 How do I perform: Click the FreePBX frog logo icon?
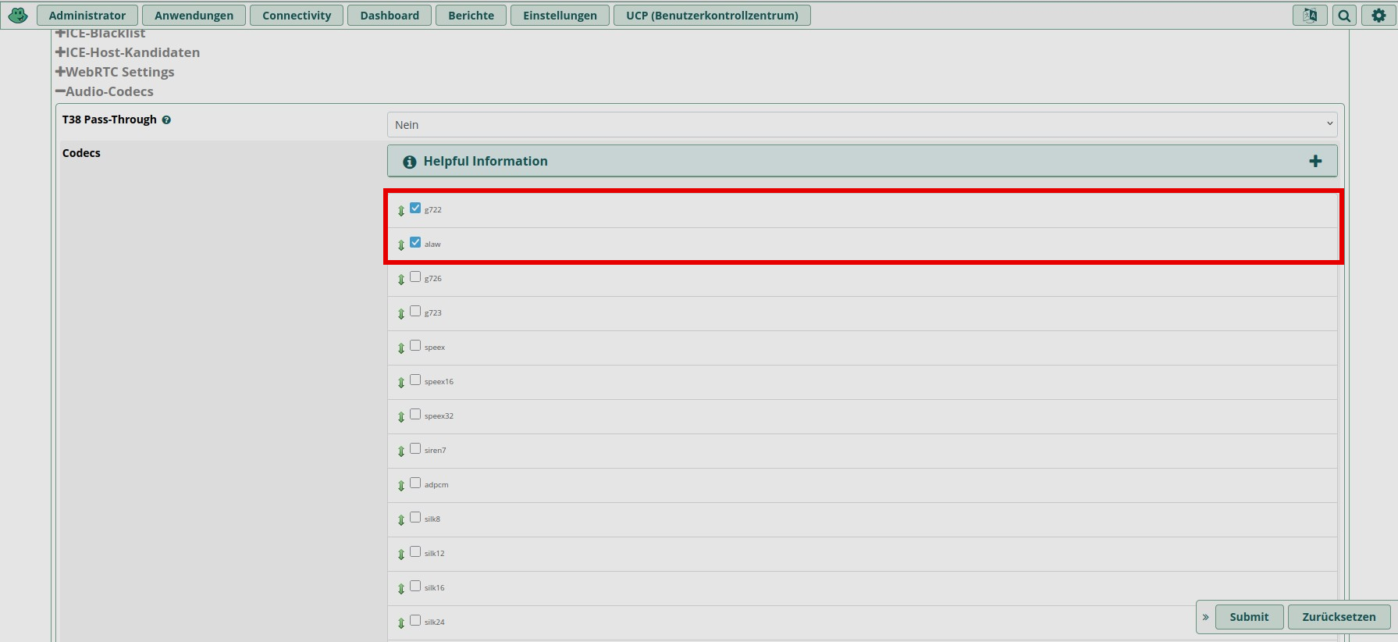coord(18,15)
